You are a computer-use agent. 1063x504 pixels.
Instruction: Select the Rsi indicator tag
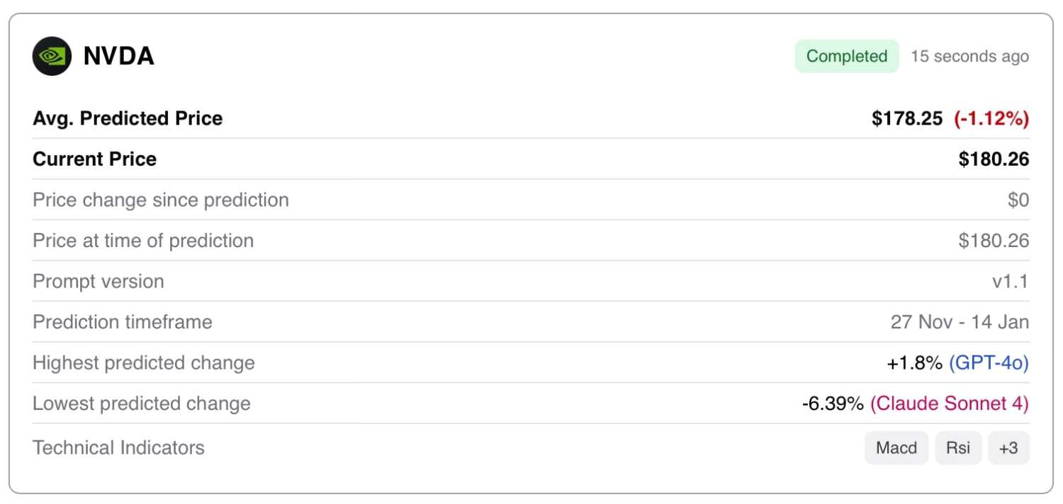click(x=958, y=448)
